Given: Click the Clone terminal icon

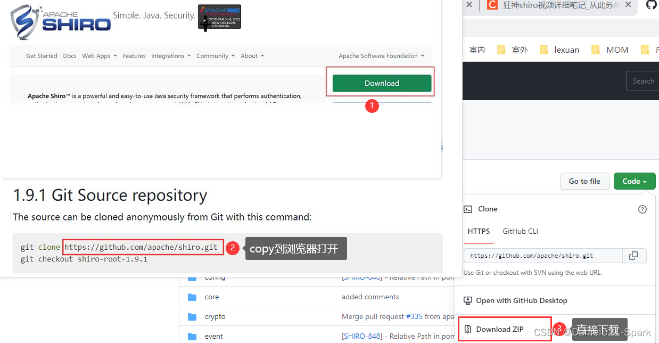Looking at the screenshot, I should click(x=468, y=209).
